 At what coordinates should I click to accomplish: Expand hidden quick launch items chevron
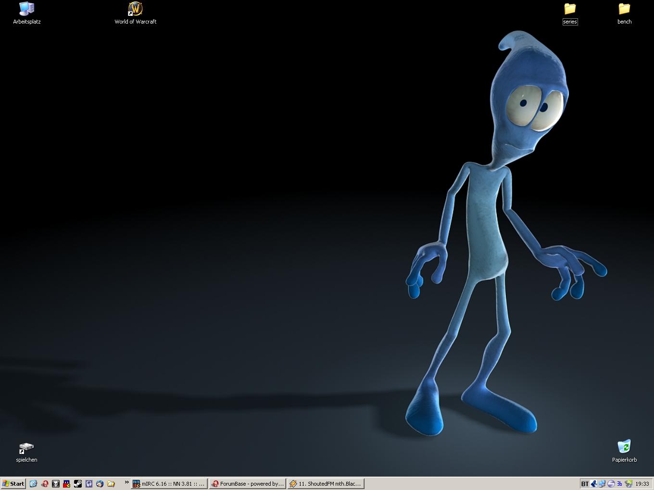[x=126, y=482]
